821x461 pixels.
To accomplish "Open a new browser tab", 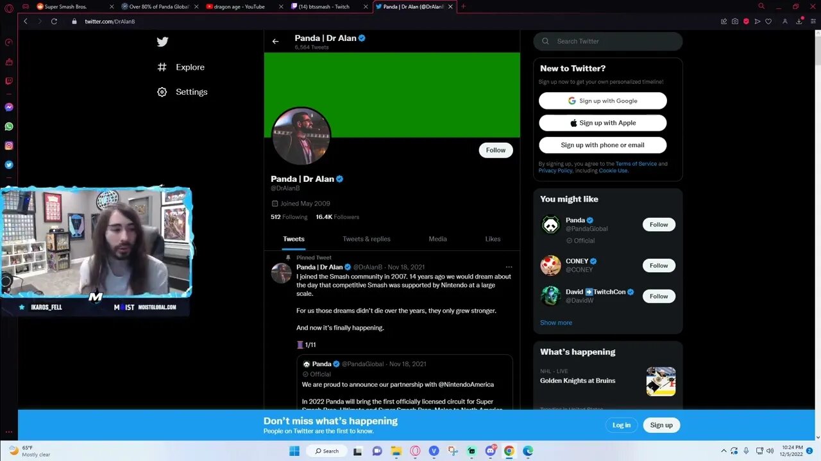I will click(463, 6).
